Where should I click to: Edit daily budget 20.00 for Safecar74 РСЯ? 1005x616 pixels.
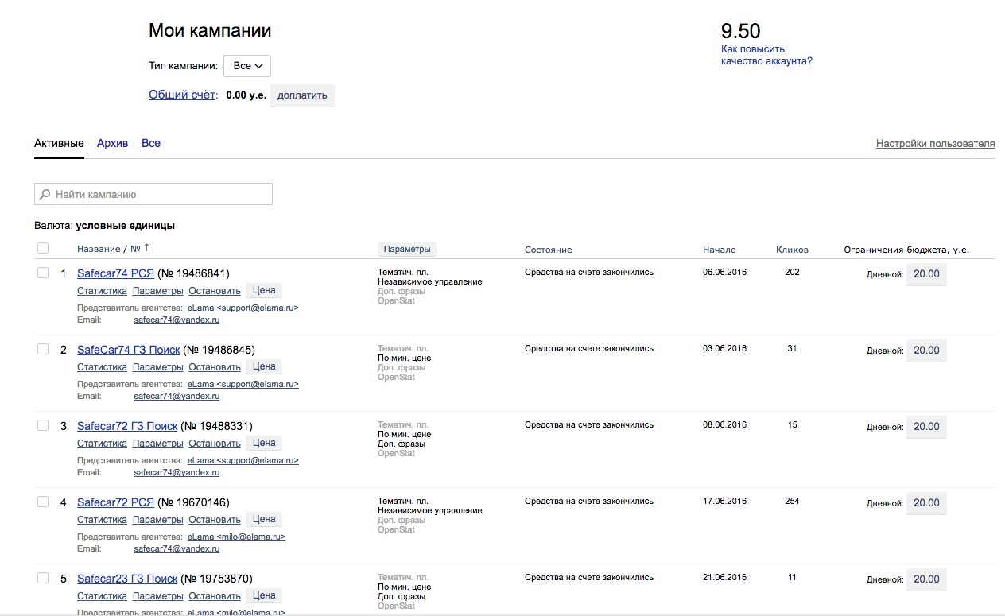click(926, 274)
